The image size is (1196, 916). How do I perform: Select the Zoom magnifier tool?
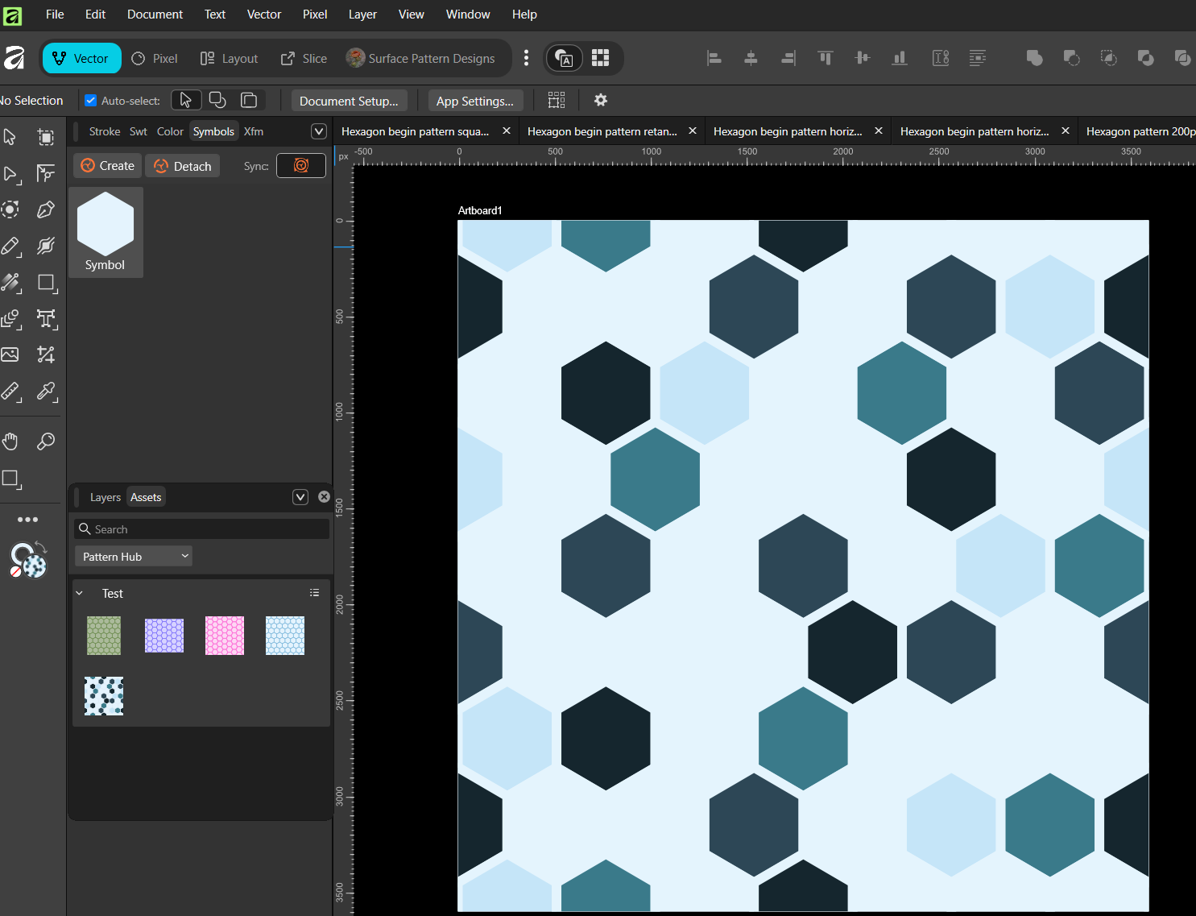46,441
